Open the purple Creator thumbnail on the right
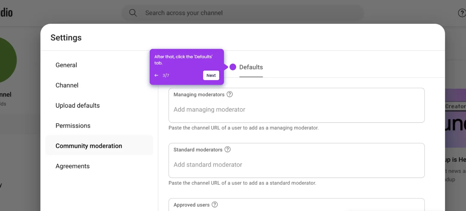This screenshot has height=211, width=466. (x=455, y=119)
